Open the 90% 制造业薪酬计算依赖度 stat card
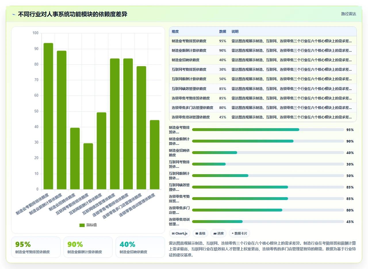Image resolution: width=368 pixels, height=269 pixels. point(88,247)
